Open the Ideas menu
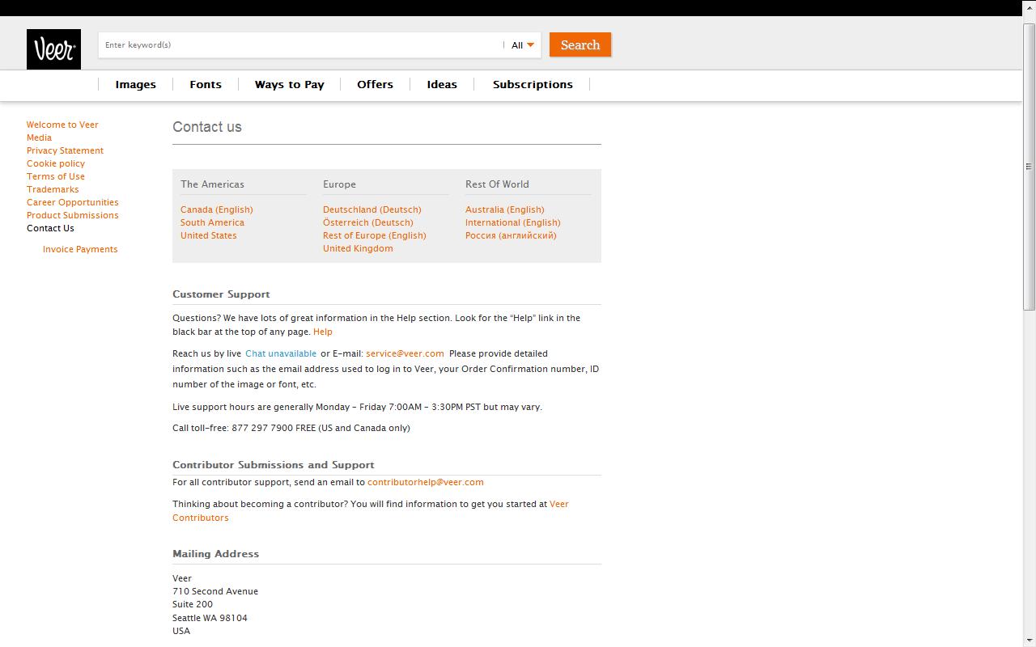The width and height of the screenshot is (1036, 647). click(442, 84)
